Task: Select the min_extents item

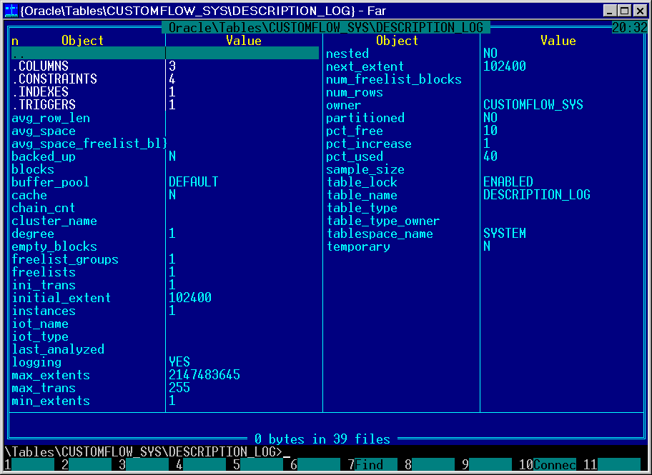Action: pyautogui.click(x=51, y=401)
